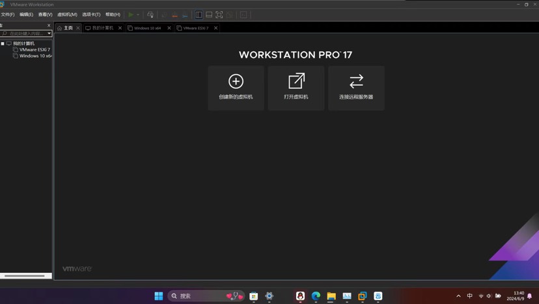Click the connect to remote server tile
Image resolution: width=539 pixels, height=304 pixels.
(x=356, y=88)
